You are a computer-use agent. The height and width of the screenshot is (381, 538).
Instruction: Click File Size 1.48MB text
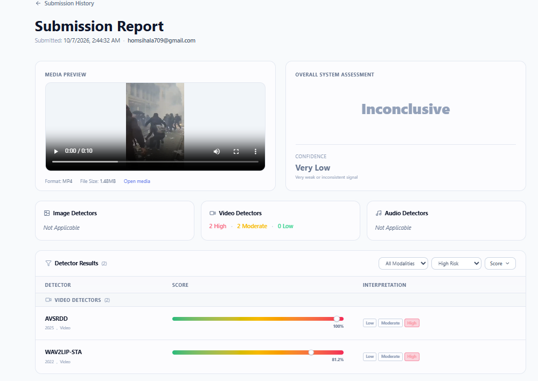(98, 181)
